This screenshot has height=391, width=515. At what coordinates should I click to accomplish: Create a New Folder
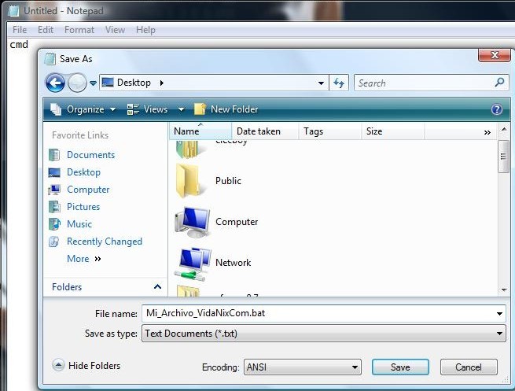point(226,109)
